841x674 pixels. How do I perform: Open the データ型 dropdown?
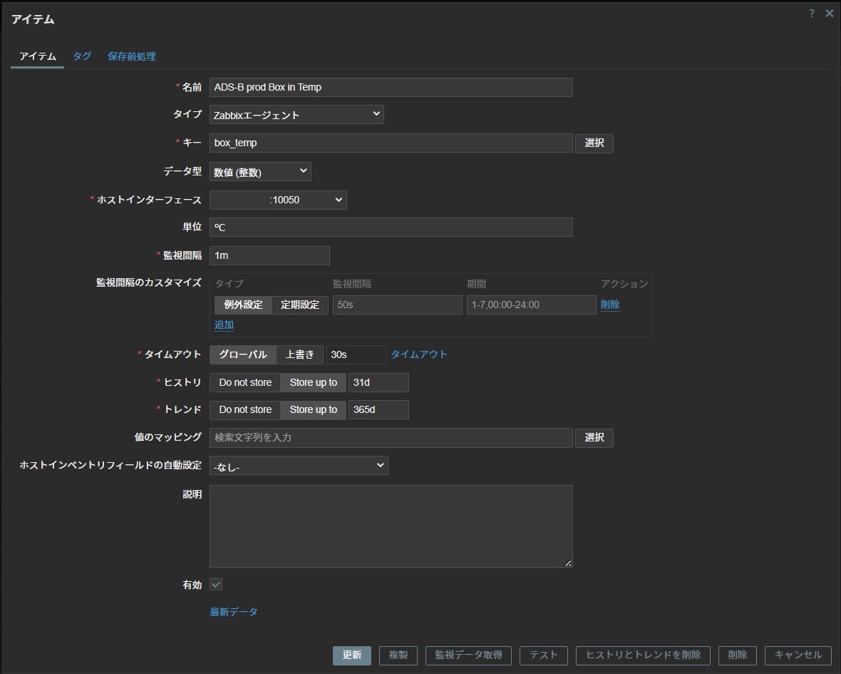coord(260,172)
